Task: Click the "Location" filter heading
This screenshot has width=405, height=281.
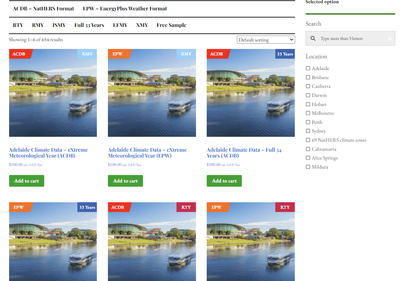Action: pyautogui.click(x=316, y=56)
